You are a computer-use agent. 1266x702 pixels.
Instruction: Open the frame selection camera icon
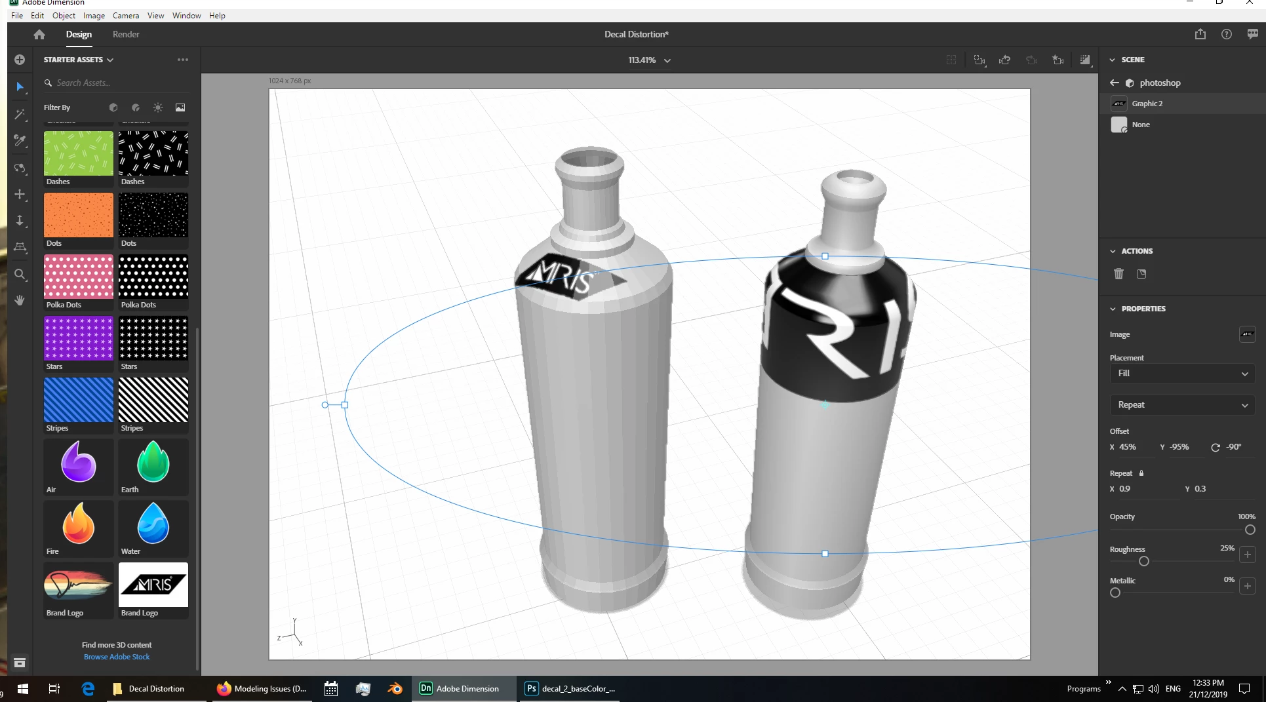point(979,60)
